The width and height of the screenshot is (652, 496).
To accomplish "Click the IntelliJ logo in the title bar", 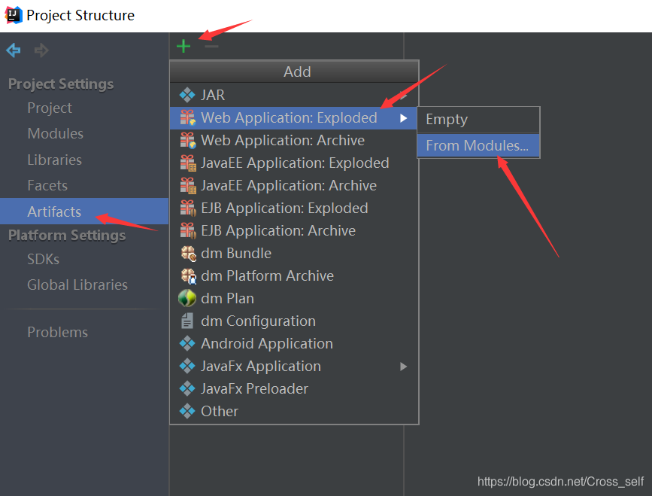I will 13,15.
